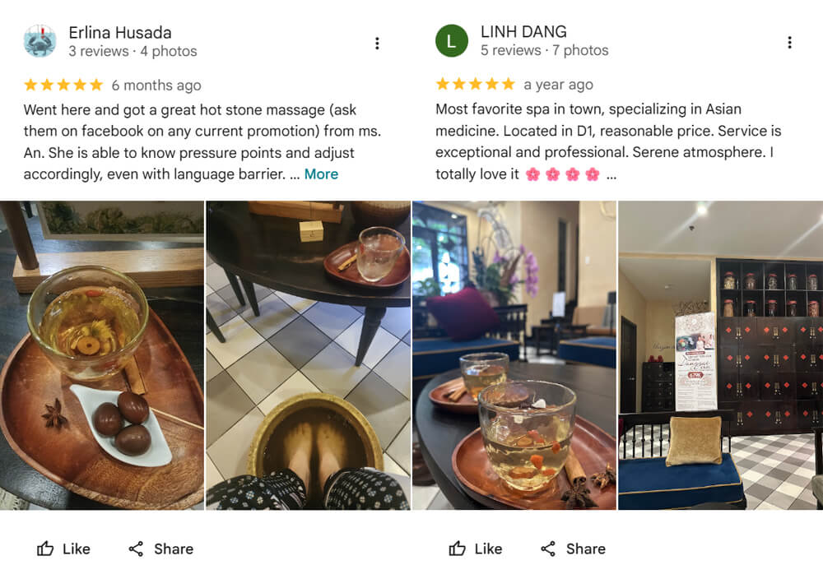Expand LINH DANG's truncated review ellipsis

point(611,175)
